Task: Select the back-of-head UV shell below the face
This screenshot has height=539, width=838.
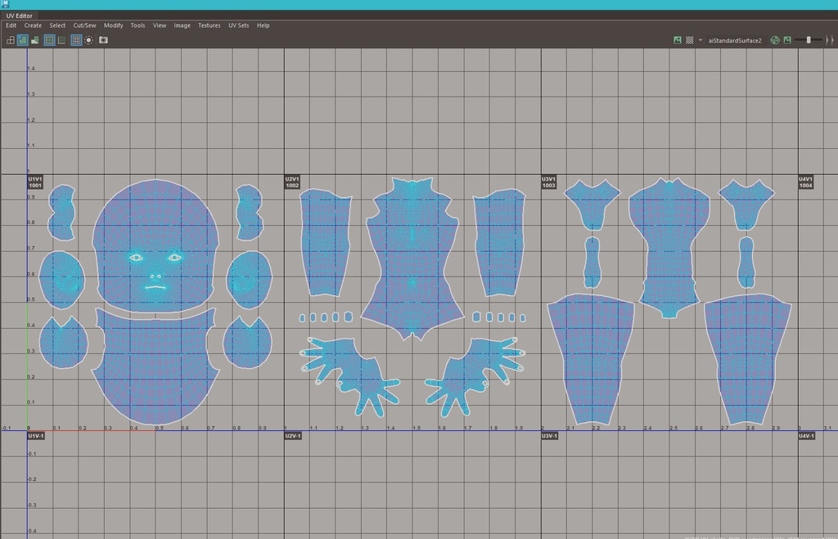Action: (155, 369)
